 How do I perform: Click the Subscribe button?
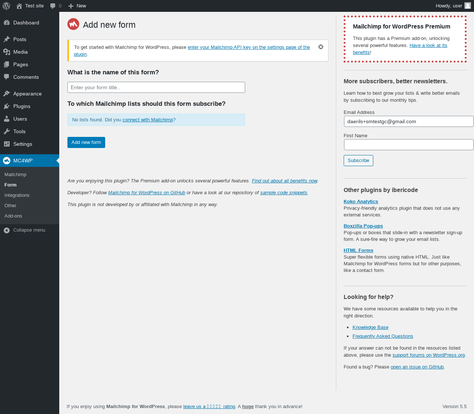(358, 161)
